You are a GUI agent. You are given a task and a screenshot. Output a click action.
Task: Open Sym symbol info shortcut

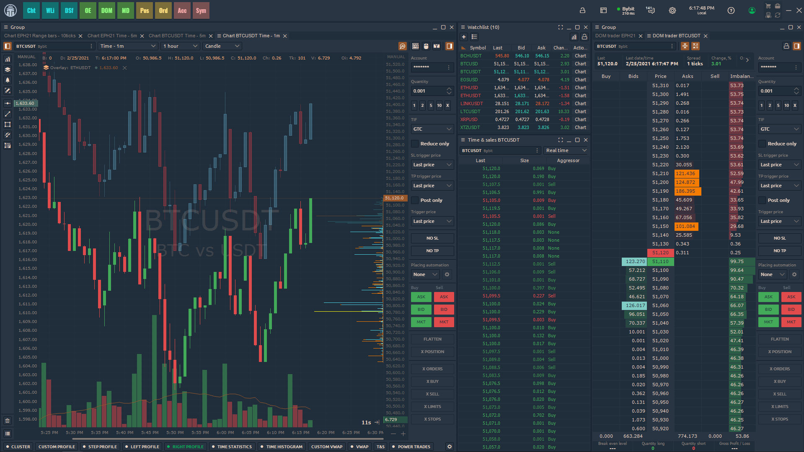[201, 10]
